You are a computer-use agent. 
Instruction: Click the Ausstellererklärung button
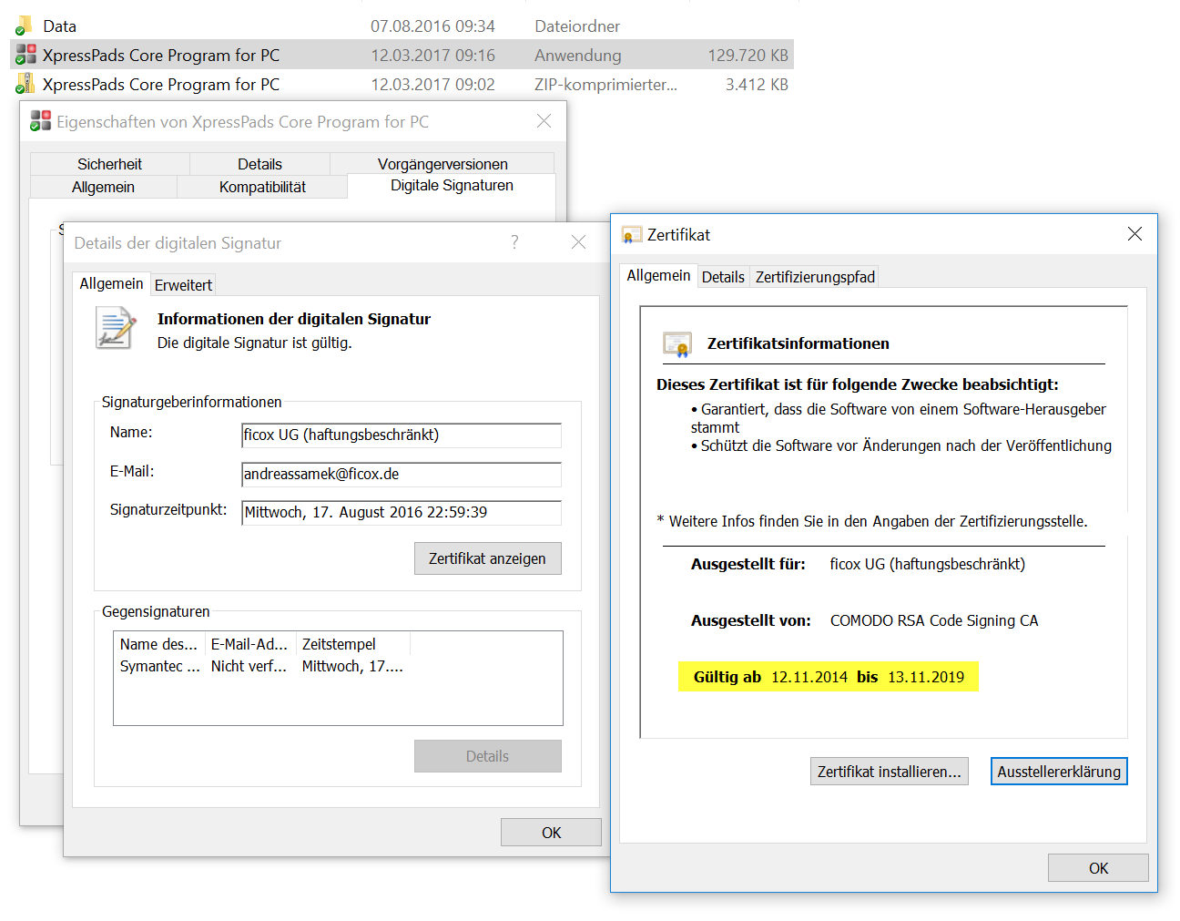[x=1058, y=772]
